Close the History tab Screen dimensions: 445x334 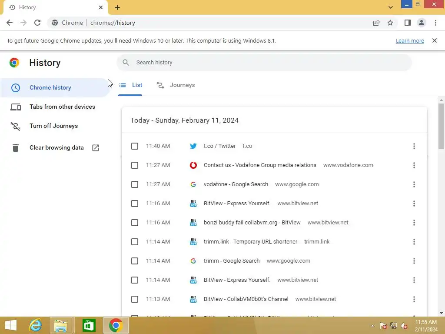pyautogui.click(x=101, y=7)
